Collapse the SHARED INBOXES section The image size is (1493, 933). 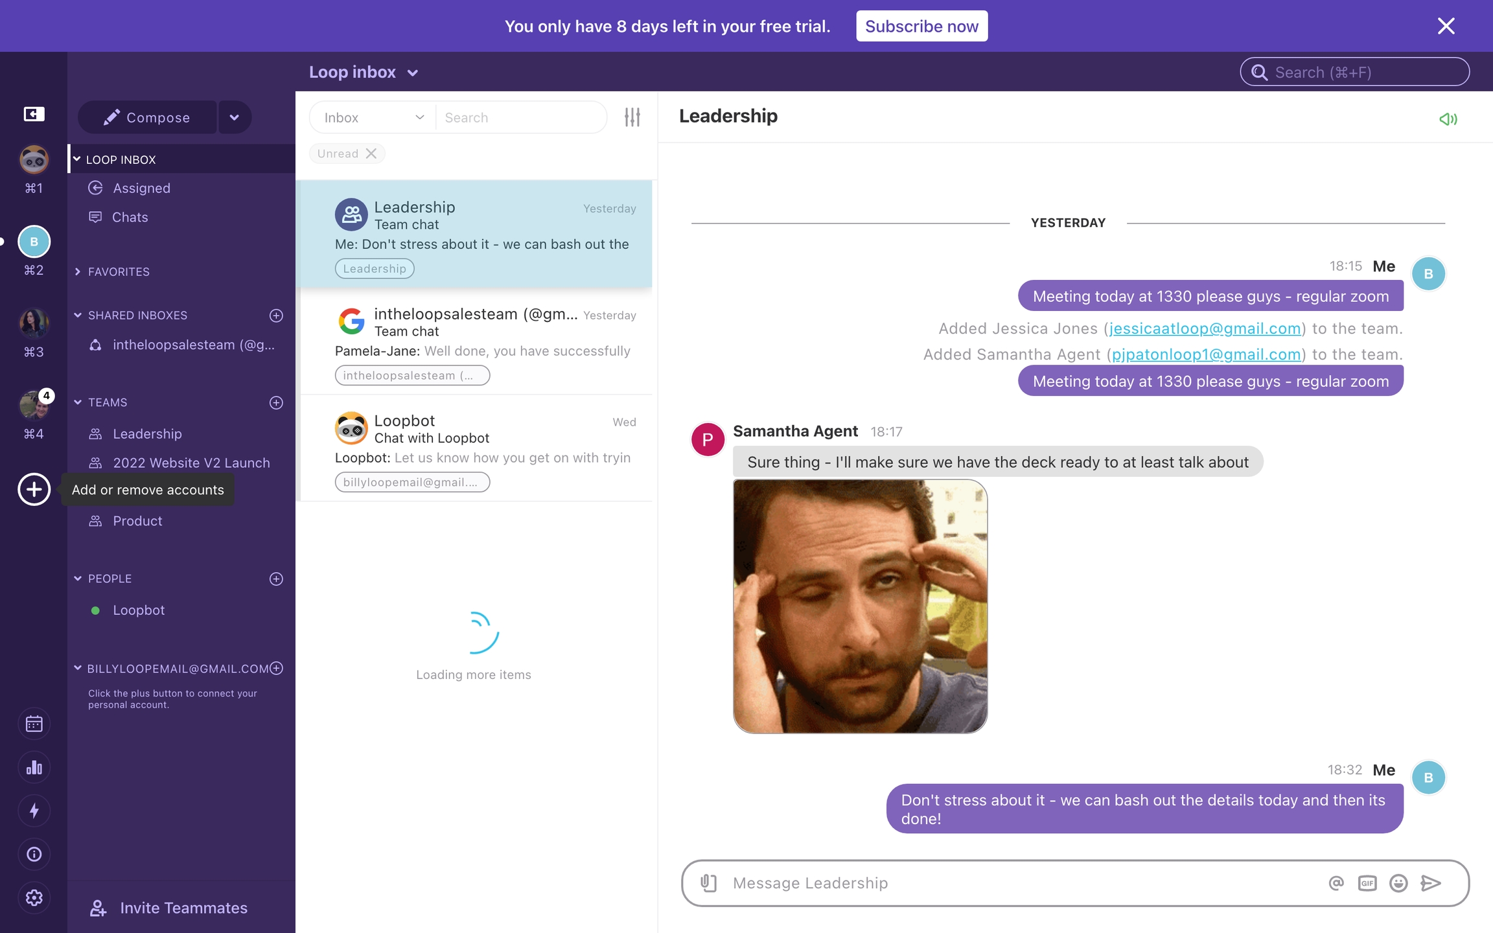pyautogui.click(x=78, y=316)
